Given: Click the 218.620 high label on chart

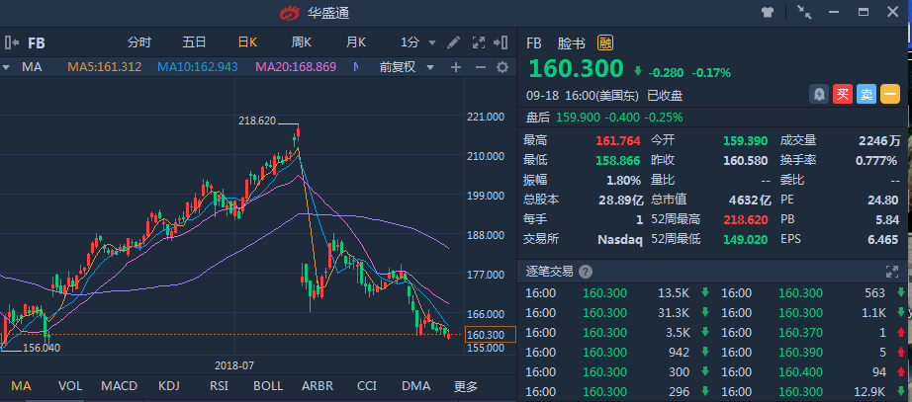Looking at the screenshot, I should tap(257, 121).
